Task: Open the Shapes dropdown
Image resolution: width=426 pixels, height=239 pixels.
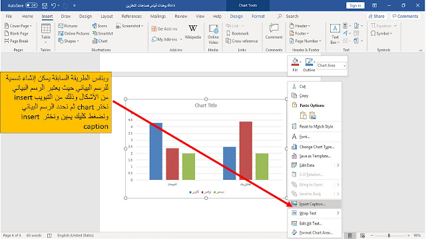Action: (68, 41)
